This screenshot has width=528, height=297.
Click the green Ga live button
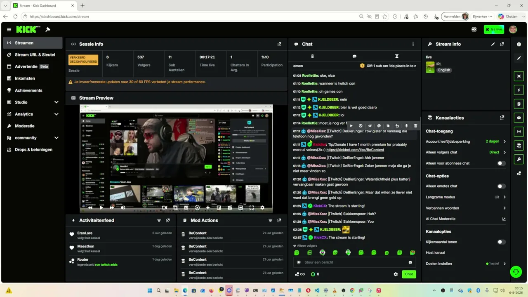point(494,30)
